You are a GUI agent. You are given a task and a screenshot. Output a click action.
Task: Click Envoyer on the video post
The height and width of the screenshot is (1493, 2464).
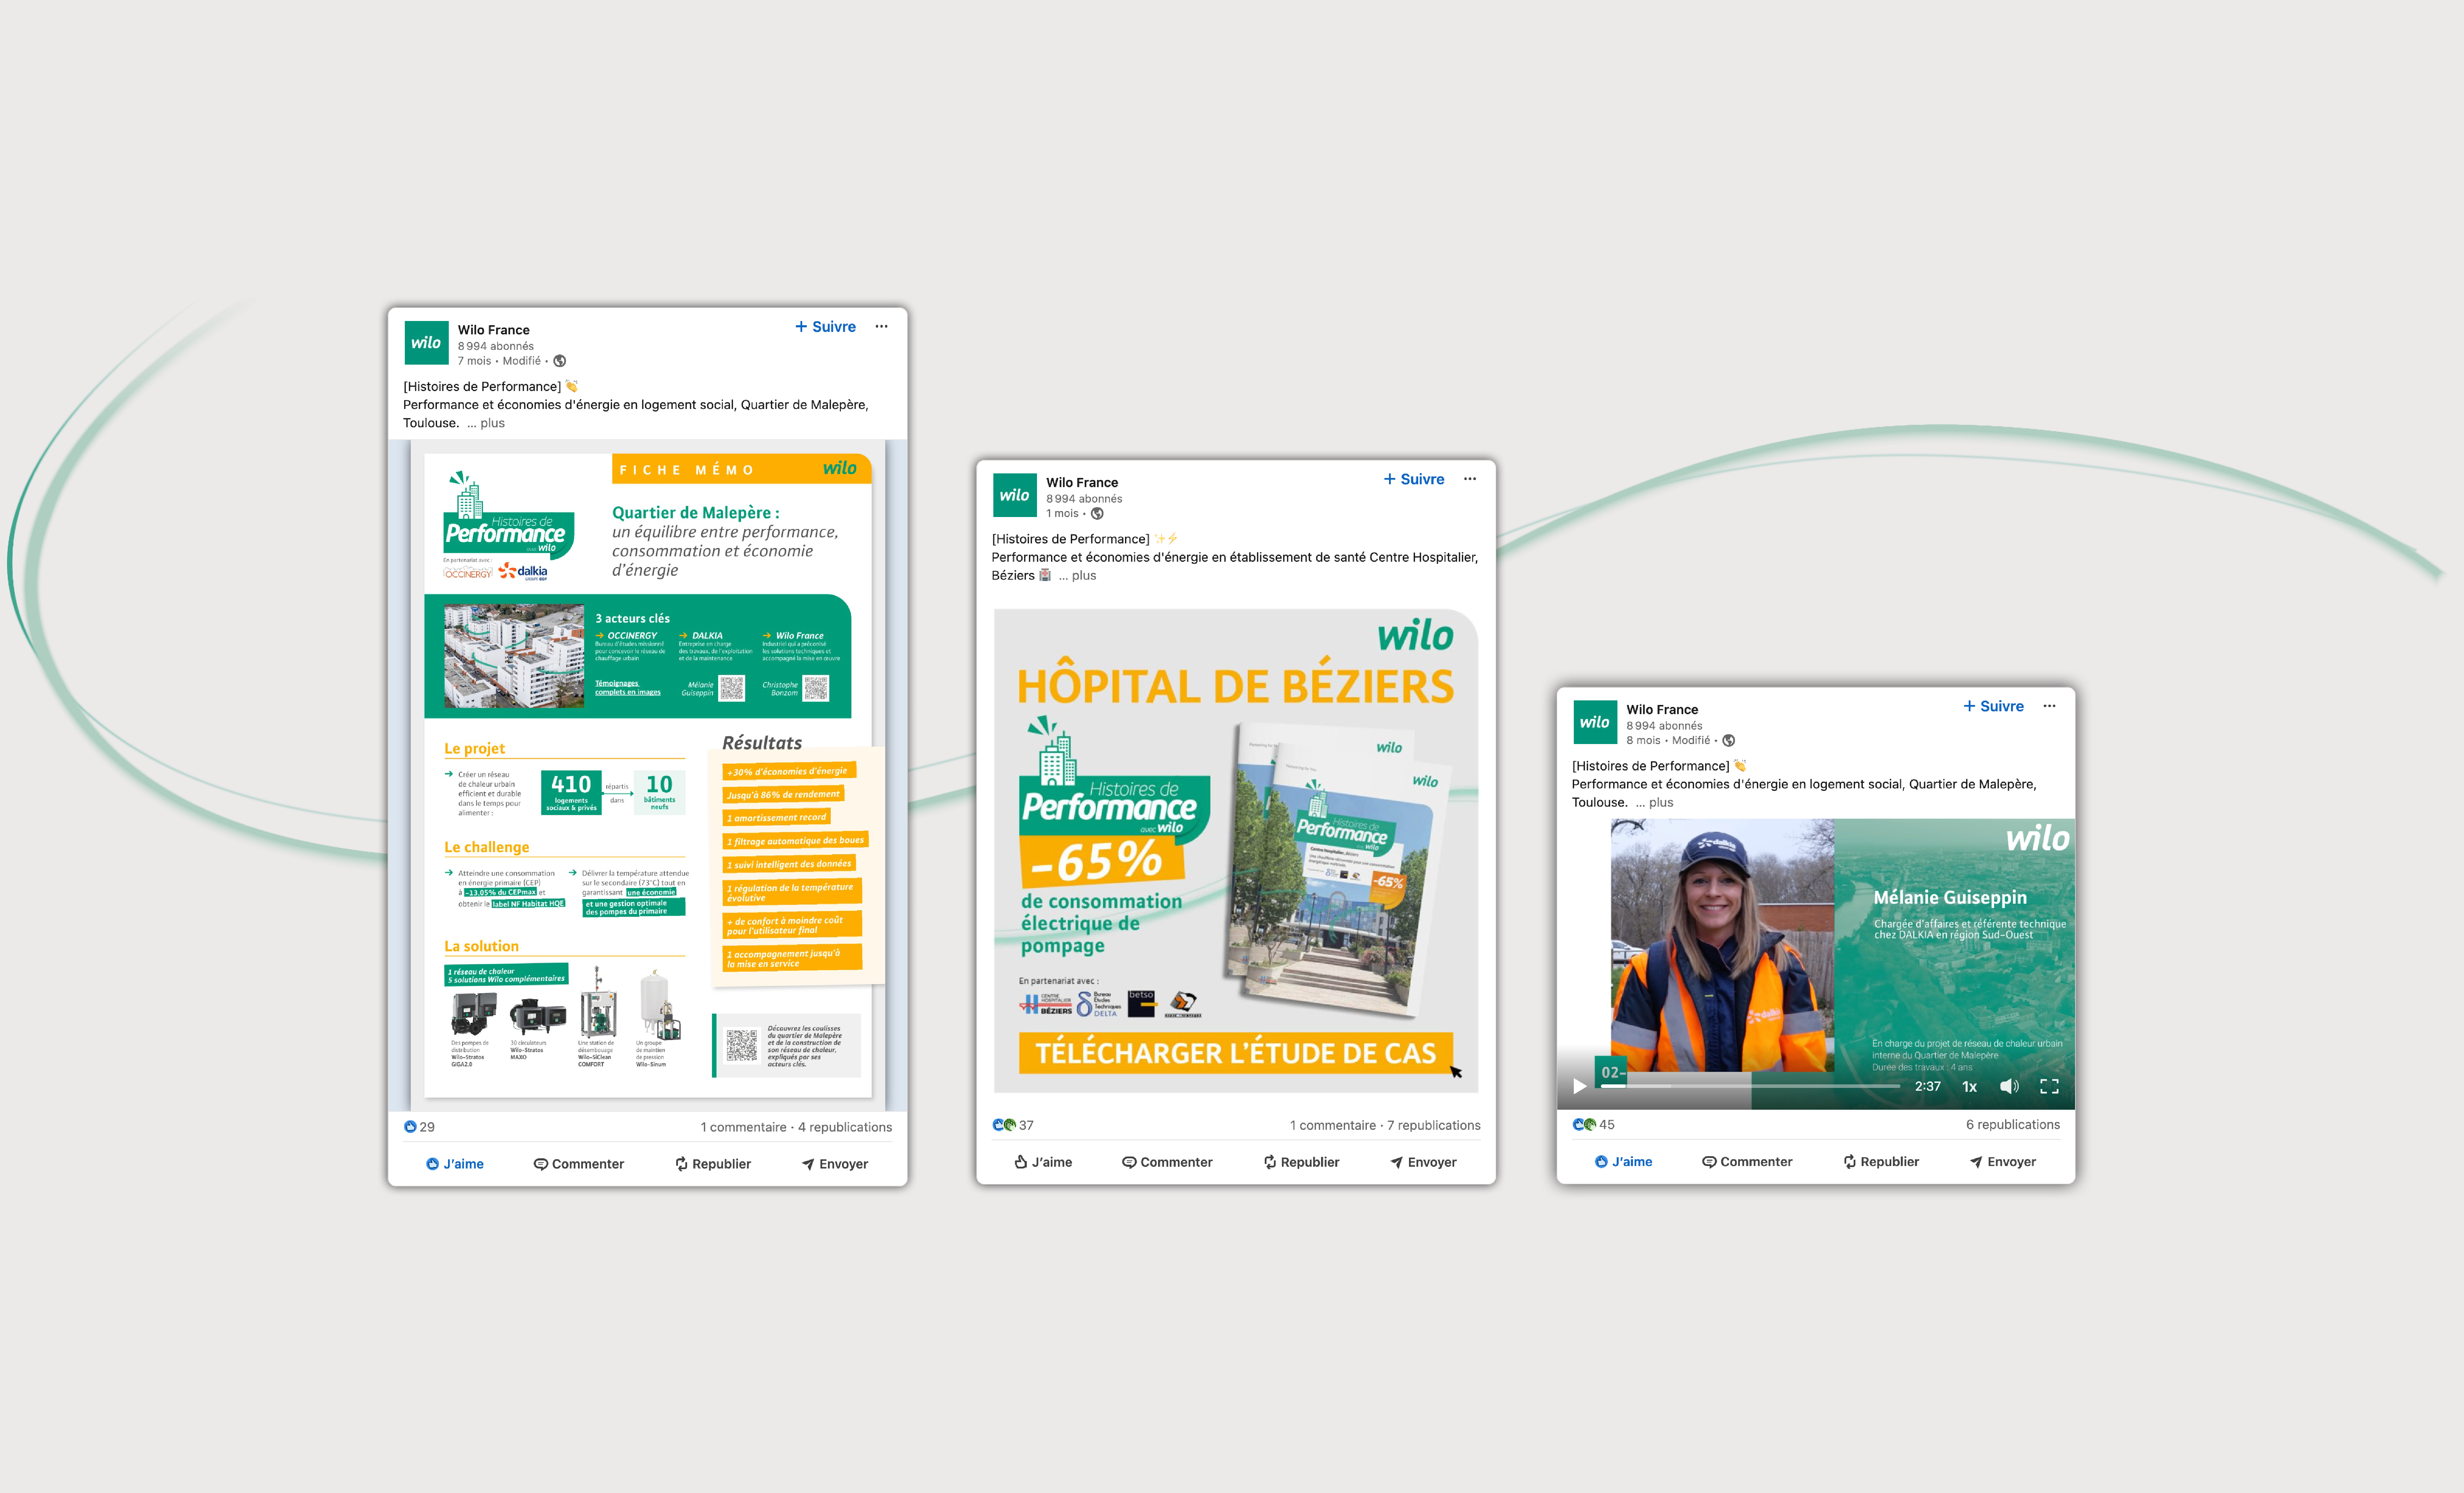tap(2003, 1162)
